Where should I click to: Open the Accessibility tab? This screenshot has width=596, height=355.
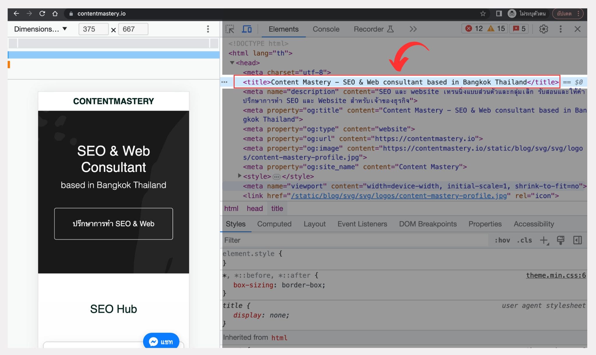click(534, 224)
